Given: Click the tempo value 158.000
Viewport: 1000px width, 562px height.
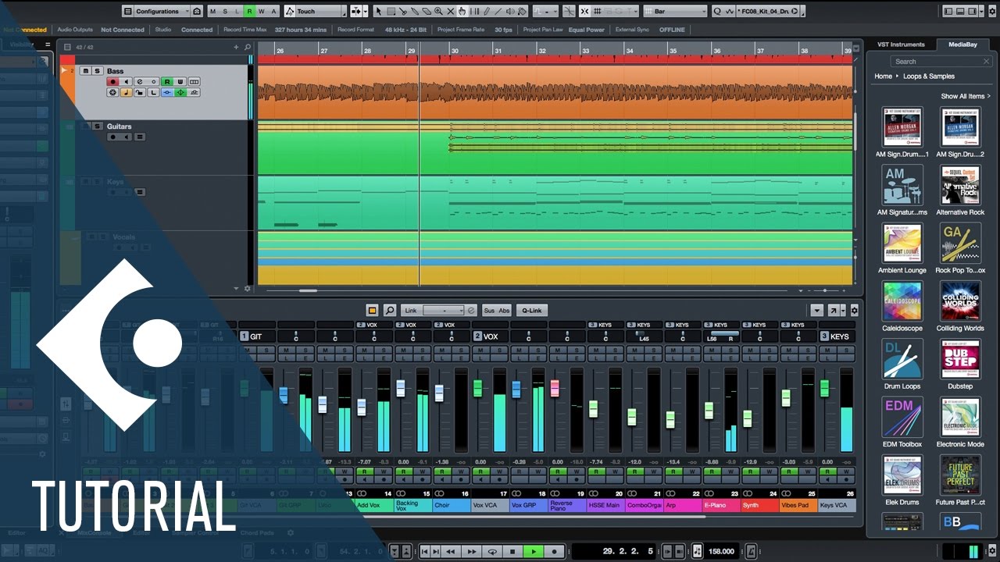Looking at the screenshot, I should 721,551.
